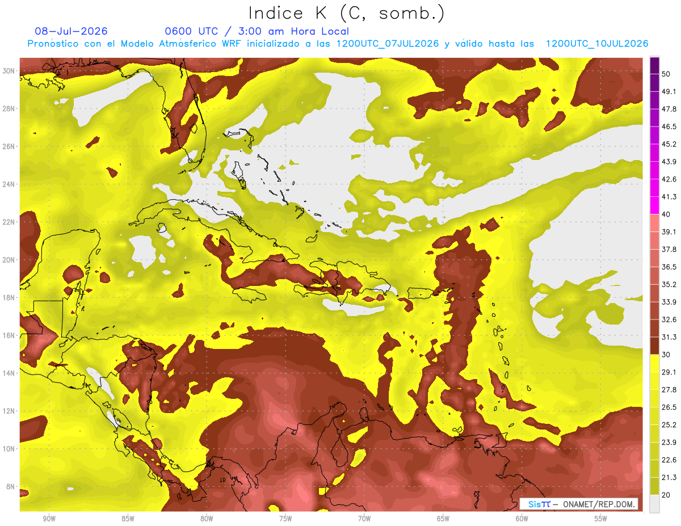Click the 65W longitude label
The height and width of the screenshot is (526, 681).
coord(443,519)
